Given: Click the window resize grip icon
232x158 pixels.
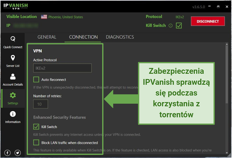Looking at the screenshot, I should (x=229, y=155).
